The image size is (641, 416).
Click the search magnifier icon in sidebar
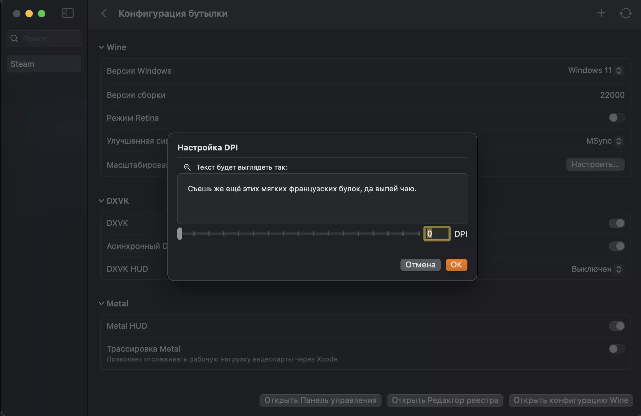(14, 38)
